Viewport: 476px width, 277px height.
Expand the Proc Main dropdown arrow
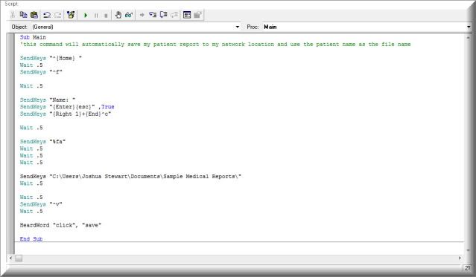pos(469,27)
